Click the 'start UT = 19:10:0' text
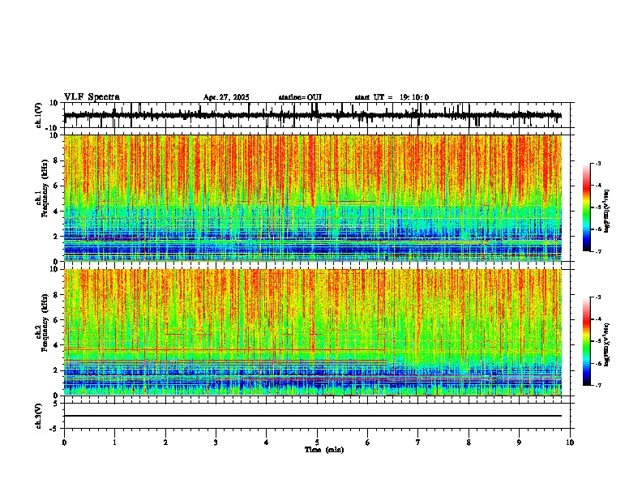The width and height of the screenshot is (642, 496). click(392, 97)
